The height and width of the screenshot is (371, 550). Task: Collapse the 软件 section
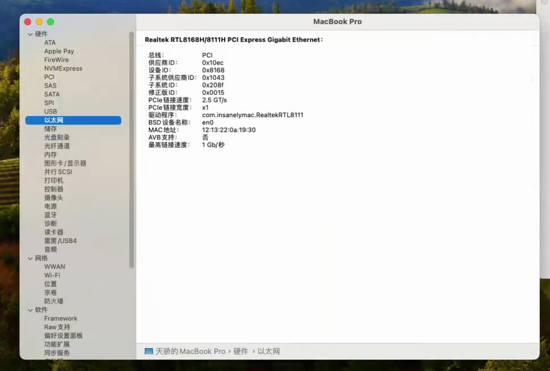(30, 310)
